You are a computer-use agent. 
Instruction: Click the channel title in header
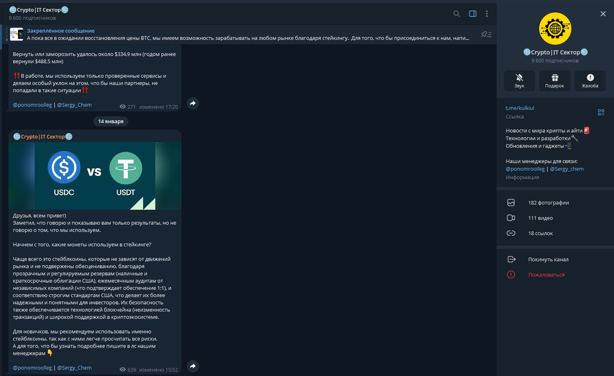click(38, 10)
